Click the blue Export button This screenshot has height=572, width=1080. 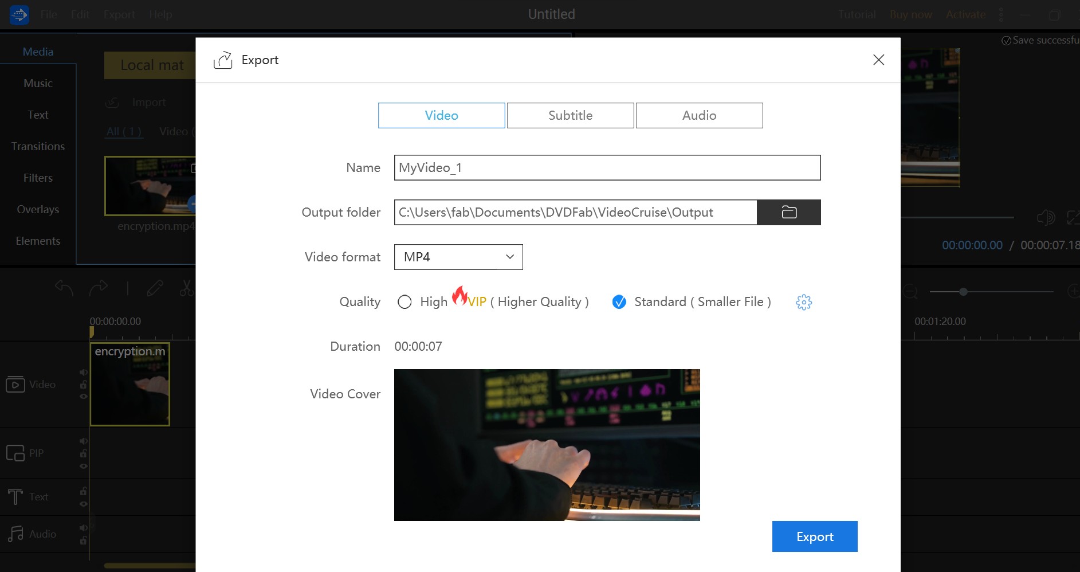815,536
